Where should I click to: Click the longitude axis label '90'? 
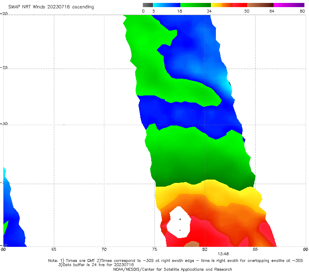tap(306, 249)
